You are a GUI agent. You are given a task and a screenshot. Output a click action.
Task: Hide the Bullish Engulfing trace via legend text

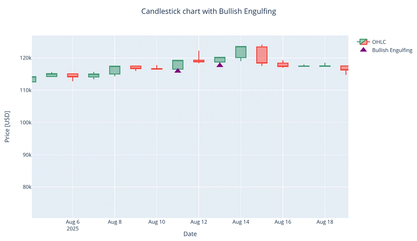[392, 50]
